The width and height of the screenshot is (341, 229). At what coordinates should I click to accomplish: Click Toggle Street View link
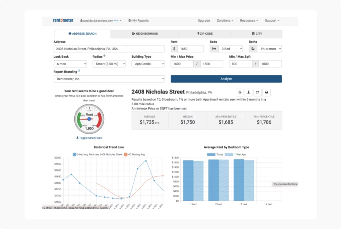89,138
